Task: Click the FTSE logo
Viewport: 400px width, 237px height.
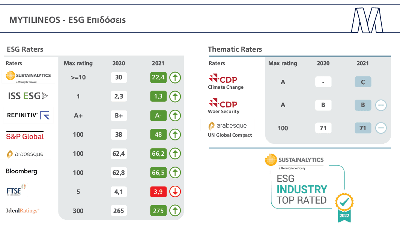Action: (x=16, y=190)
